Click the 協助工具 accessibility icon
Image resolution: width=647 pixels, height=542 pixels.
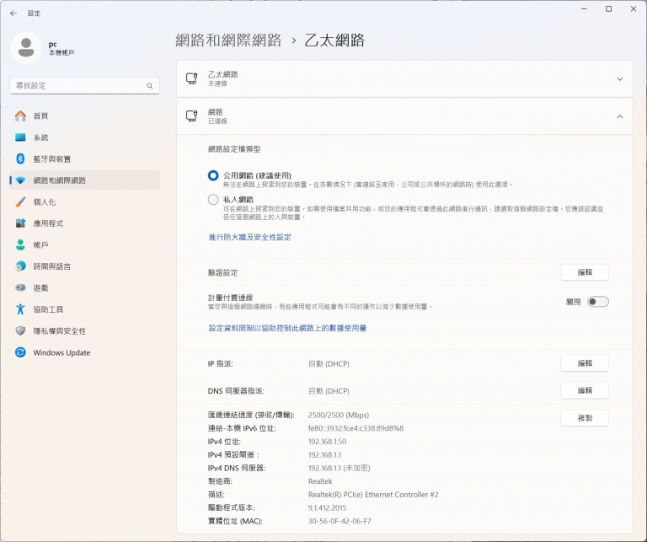click(21, 309)
